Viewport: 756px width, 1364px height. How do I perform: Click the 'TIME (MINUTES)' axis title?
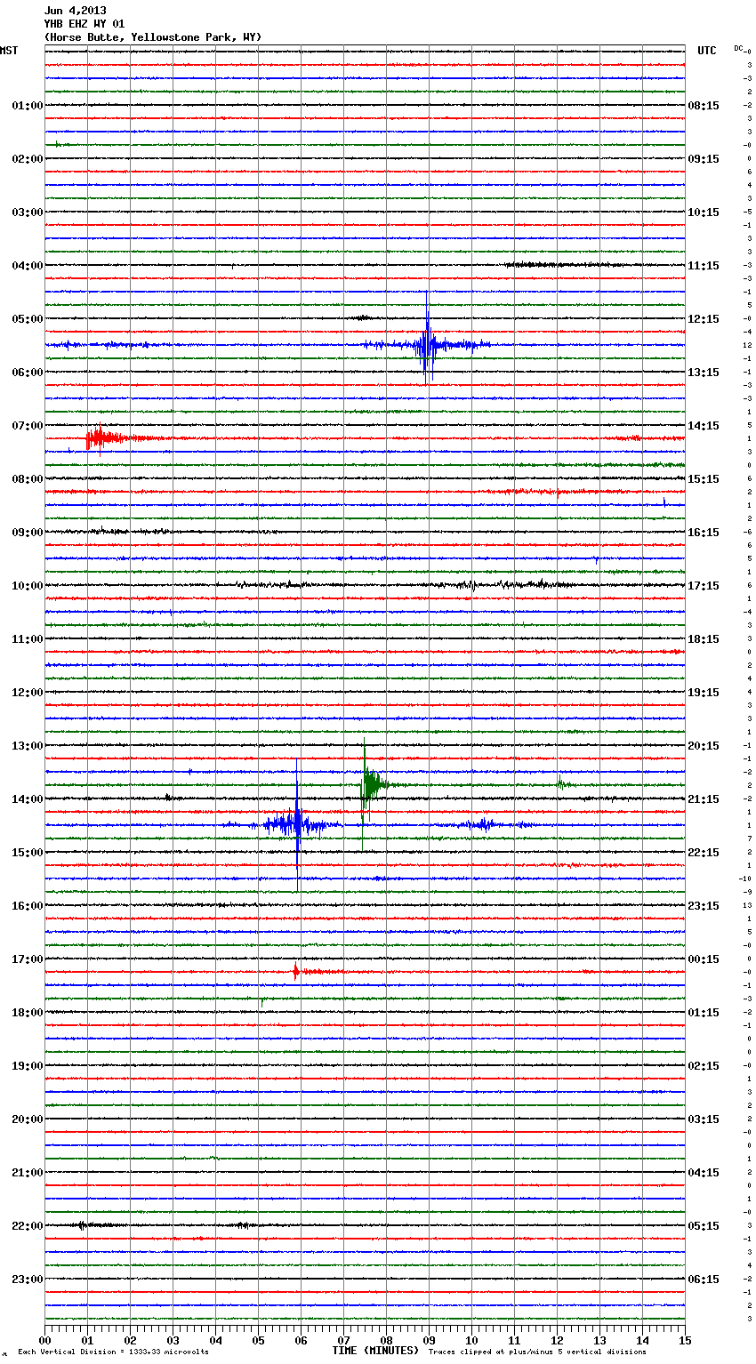click(x=375, y=1351)
